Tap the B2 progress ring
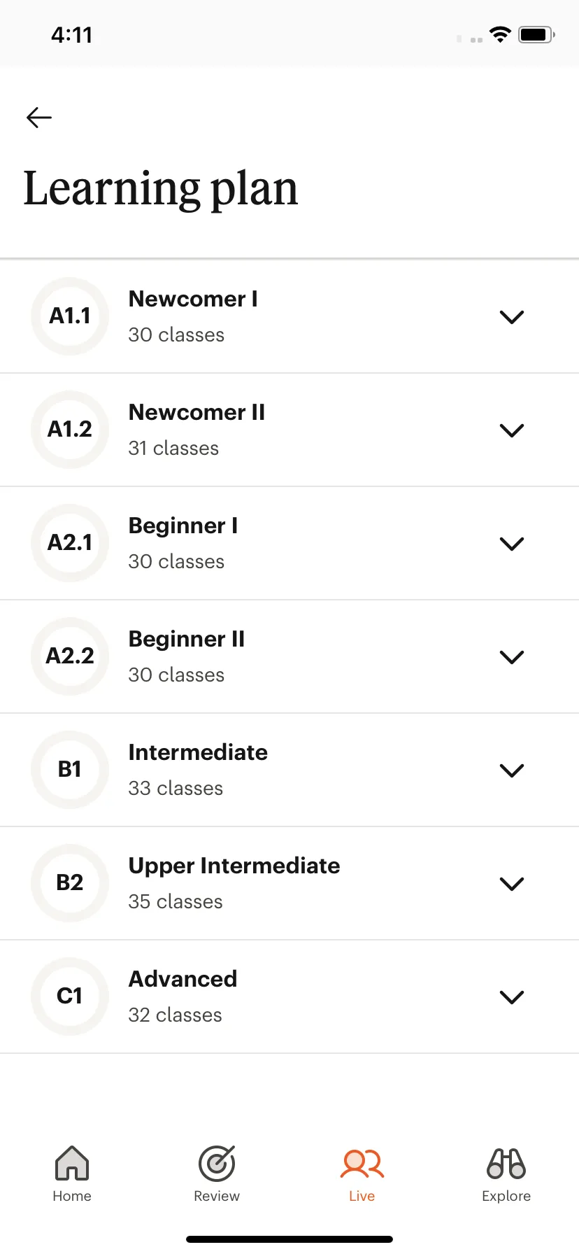The width and height of the screenshot is (579, 1254). (70, 883)
